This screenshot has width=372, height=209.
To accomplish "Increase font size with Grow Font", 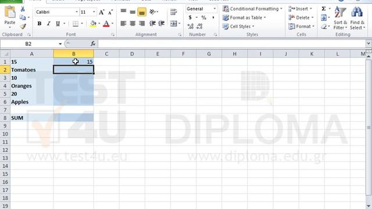I will [x=102, y=12].
